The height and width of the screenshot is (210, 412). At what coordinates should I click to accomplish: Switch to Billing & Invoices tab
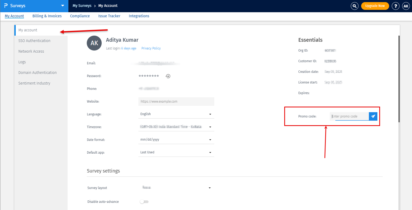pos(47,16)
